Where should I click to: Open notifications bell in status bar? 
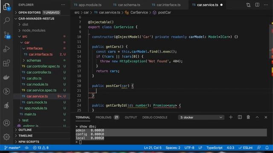(x=267, y=148)
